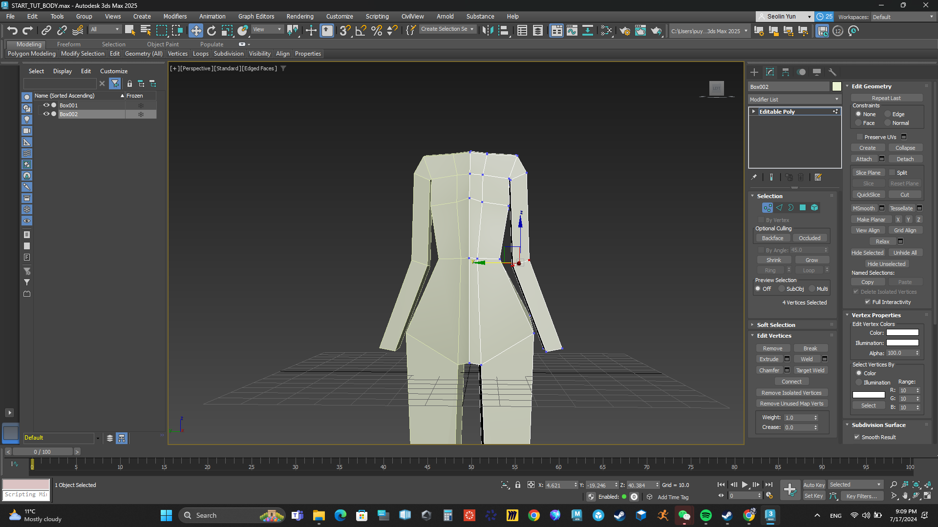This screenshot has height=527, width=938.
Task: Toggle the Angle Snap icon
Action: [361, 31]
